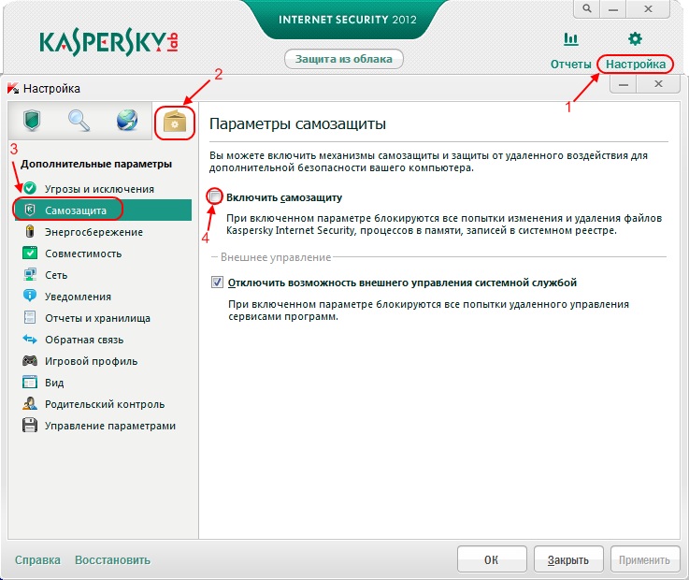Screen dimensions: 689x580
Task: Open the Update globe tab
Action: coord(126,121)
